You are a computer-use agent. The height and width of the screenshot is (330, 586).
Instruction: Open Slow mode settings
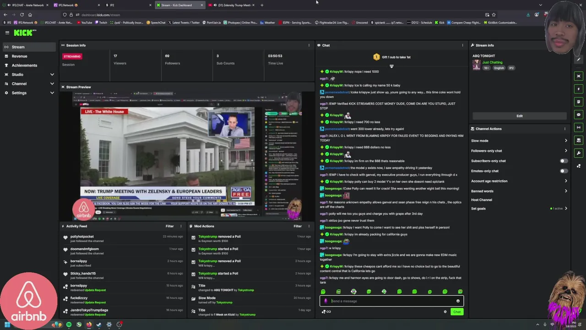click(519, 141)
